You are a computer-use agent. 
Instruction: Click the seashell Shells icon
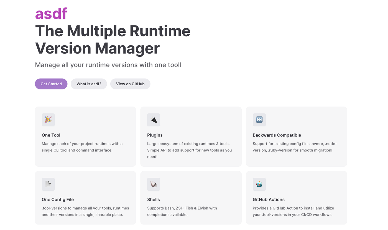coord(154,184)
